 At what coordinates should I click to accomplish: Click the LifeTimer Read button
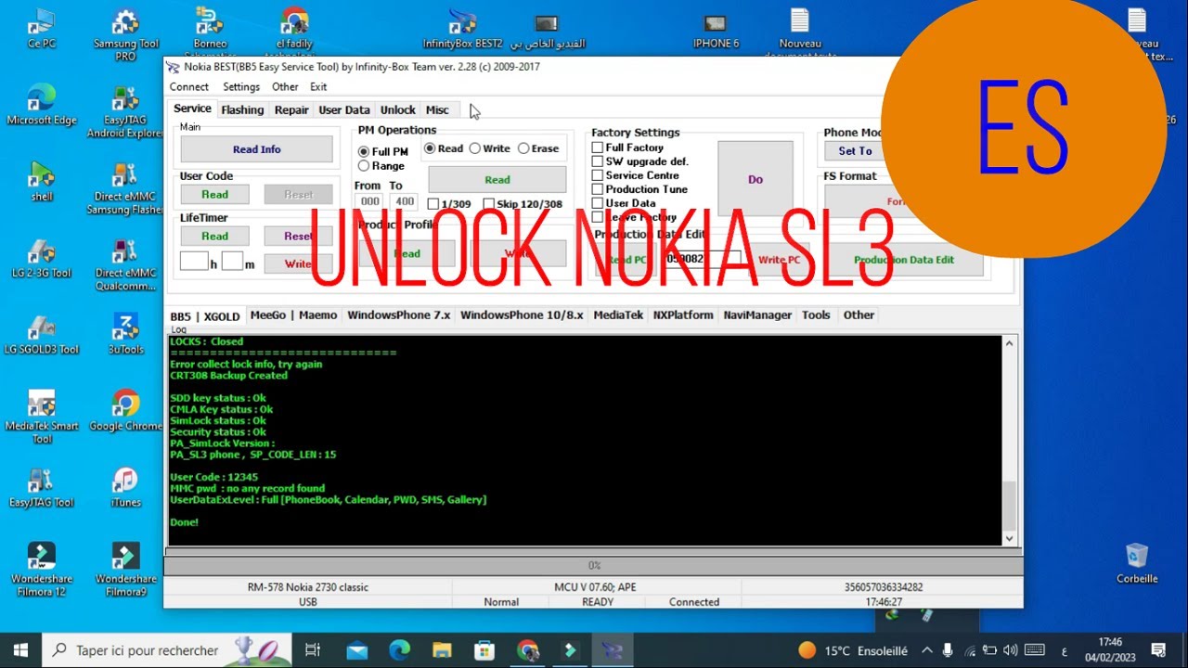214,237
